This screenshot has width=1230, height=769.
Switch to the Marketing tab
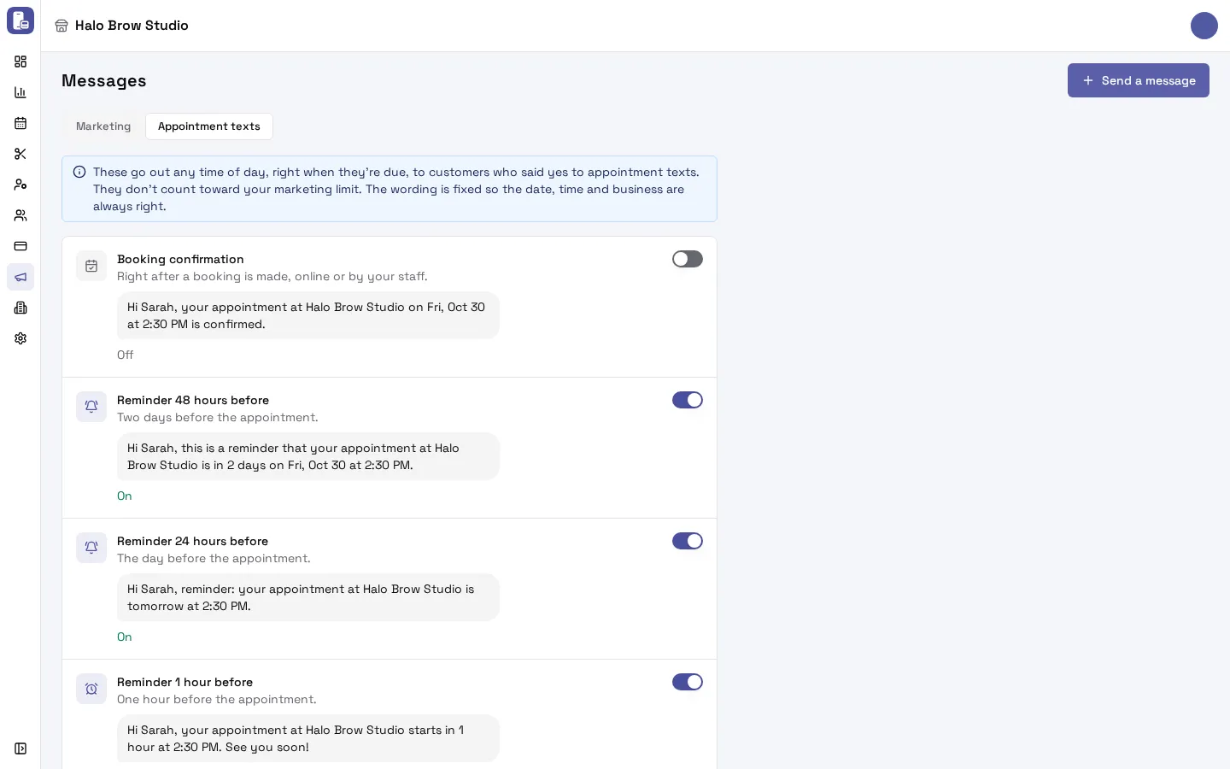click(x=103, y=126)
